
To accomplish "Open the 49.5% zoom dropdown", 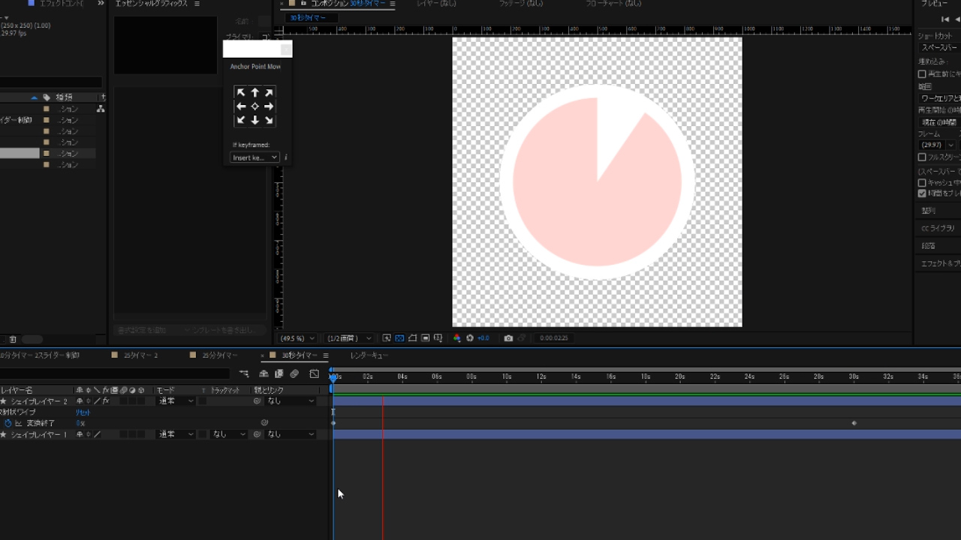I will pos(296,338).
